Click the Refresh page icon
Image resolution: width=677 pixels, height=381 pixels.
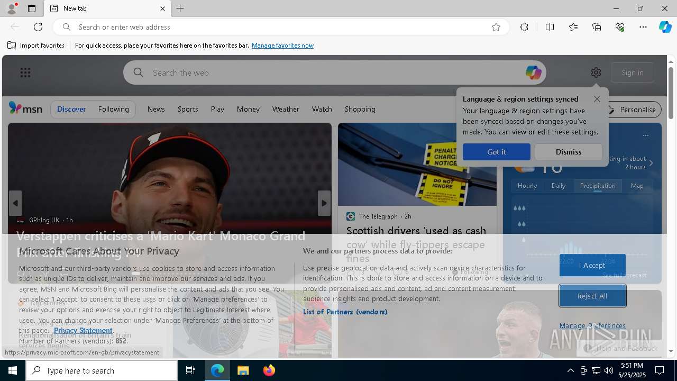click(x=38, y=27)
